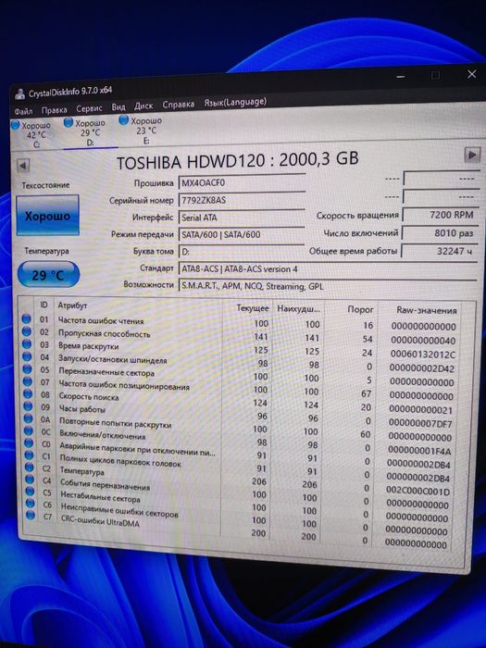Click status icon for События переназначения

click(30, 479)
